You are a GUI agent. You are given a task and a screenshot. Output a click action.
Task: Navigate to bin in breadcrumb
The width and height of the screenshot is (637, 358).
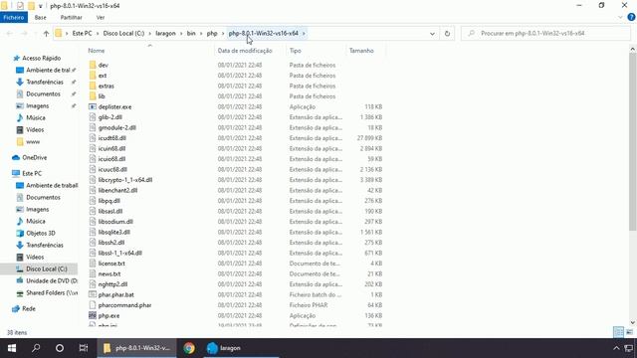tap(191, 33)
